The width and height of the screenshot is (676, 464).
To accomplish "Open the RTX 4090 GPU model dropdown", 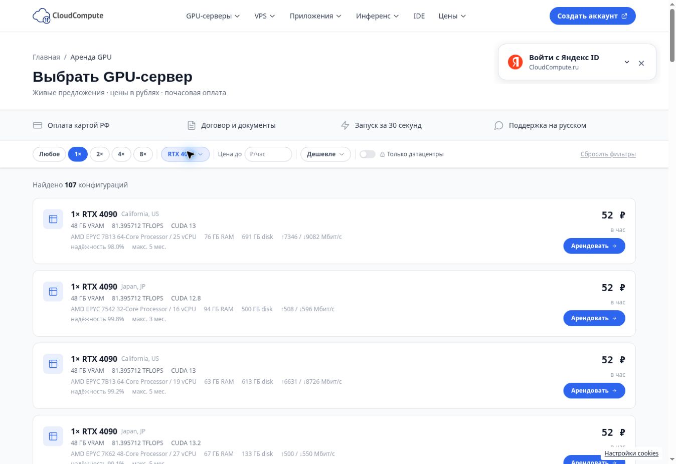I will tap(185, 154).
